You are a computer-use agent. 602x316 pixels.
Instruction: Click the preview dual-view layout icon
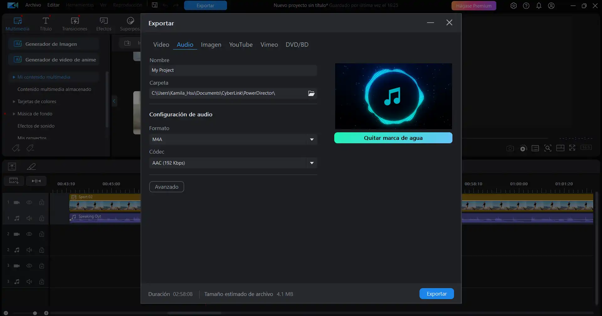click(x=560, y=148)
